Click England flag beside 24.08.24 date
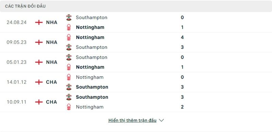 point(39,22)
